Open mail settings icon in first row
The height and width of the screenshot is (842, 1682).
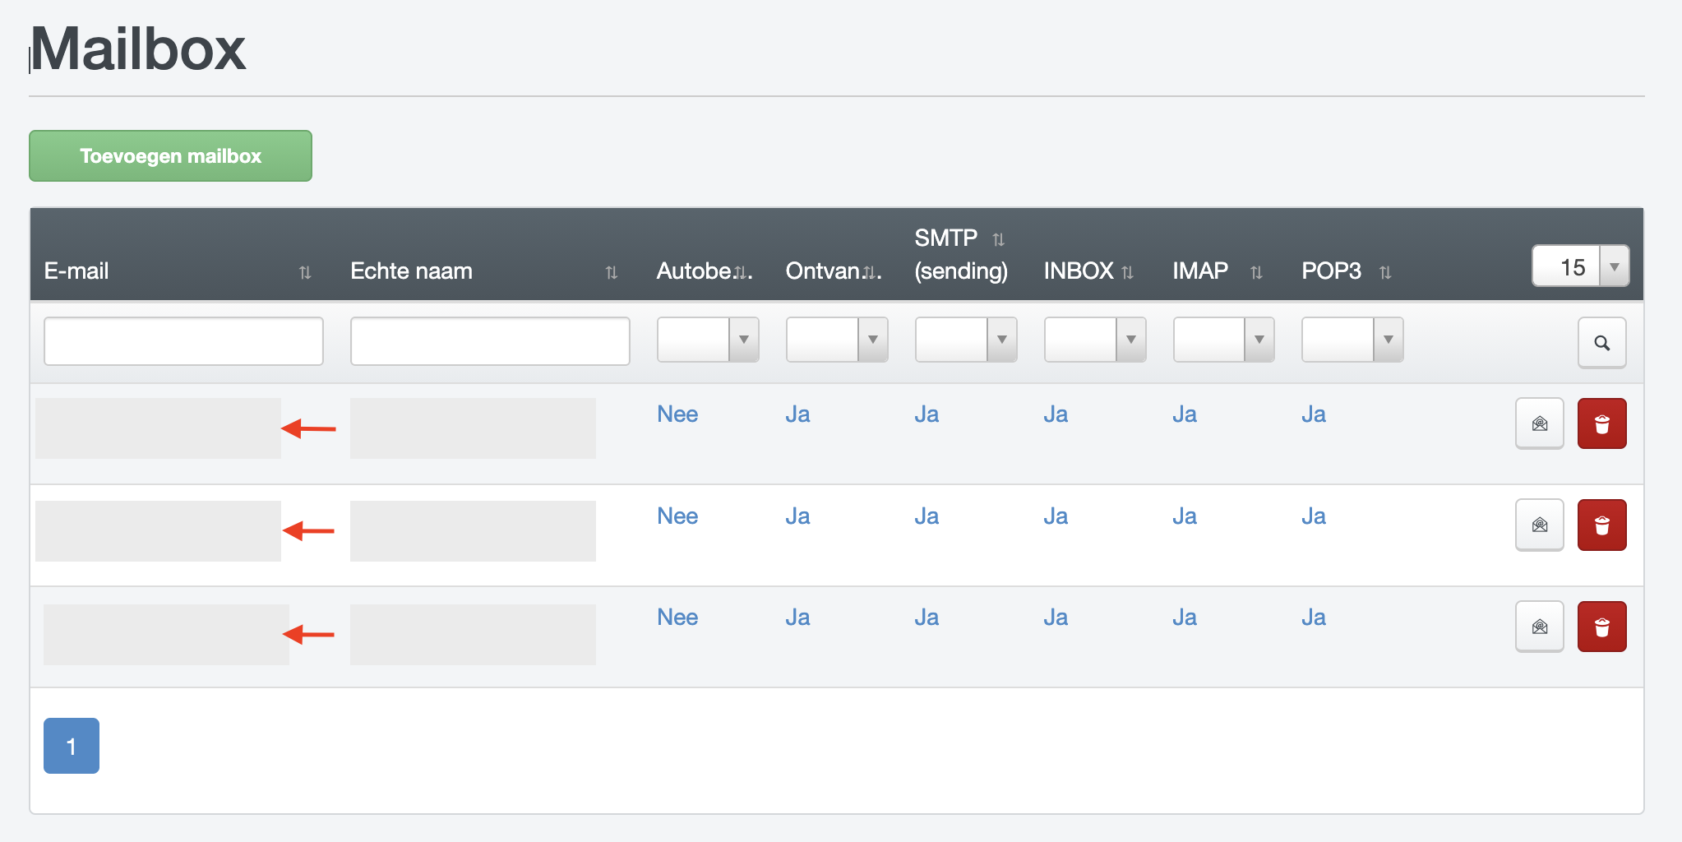[x=1539, y=423]
